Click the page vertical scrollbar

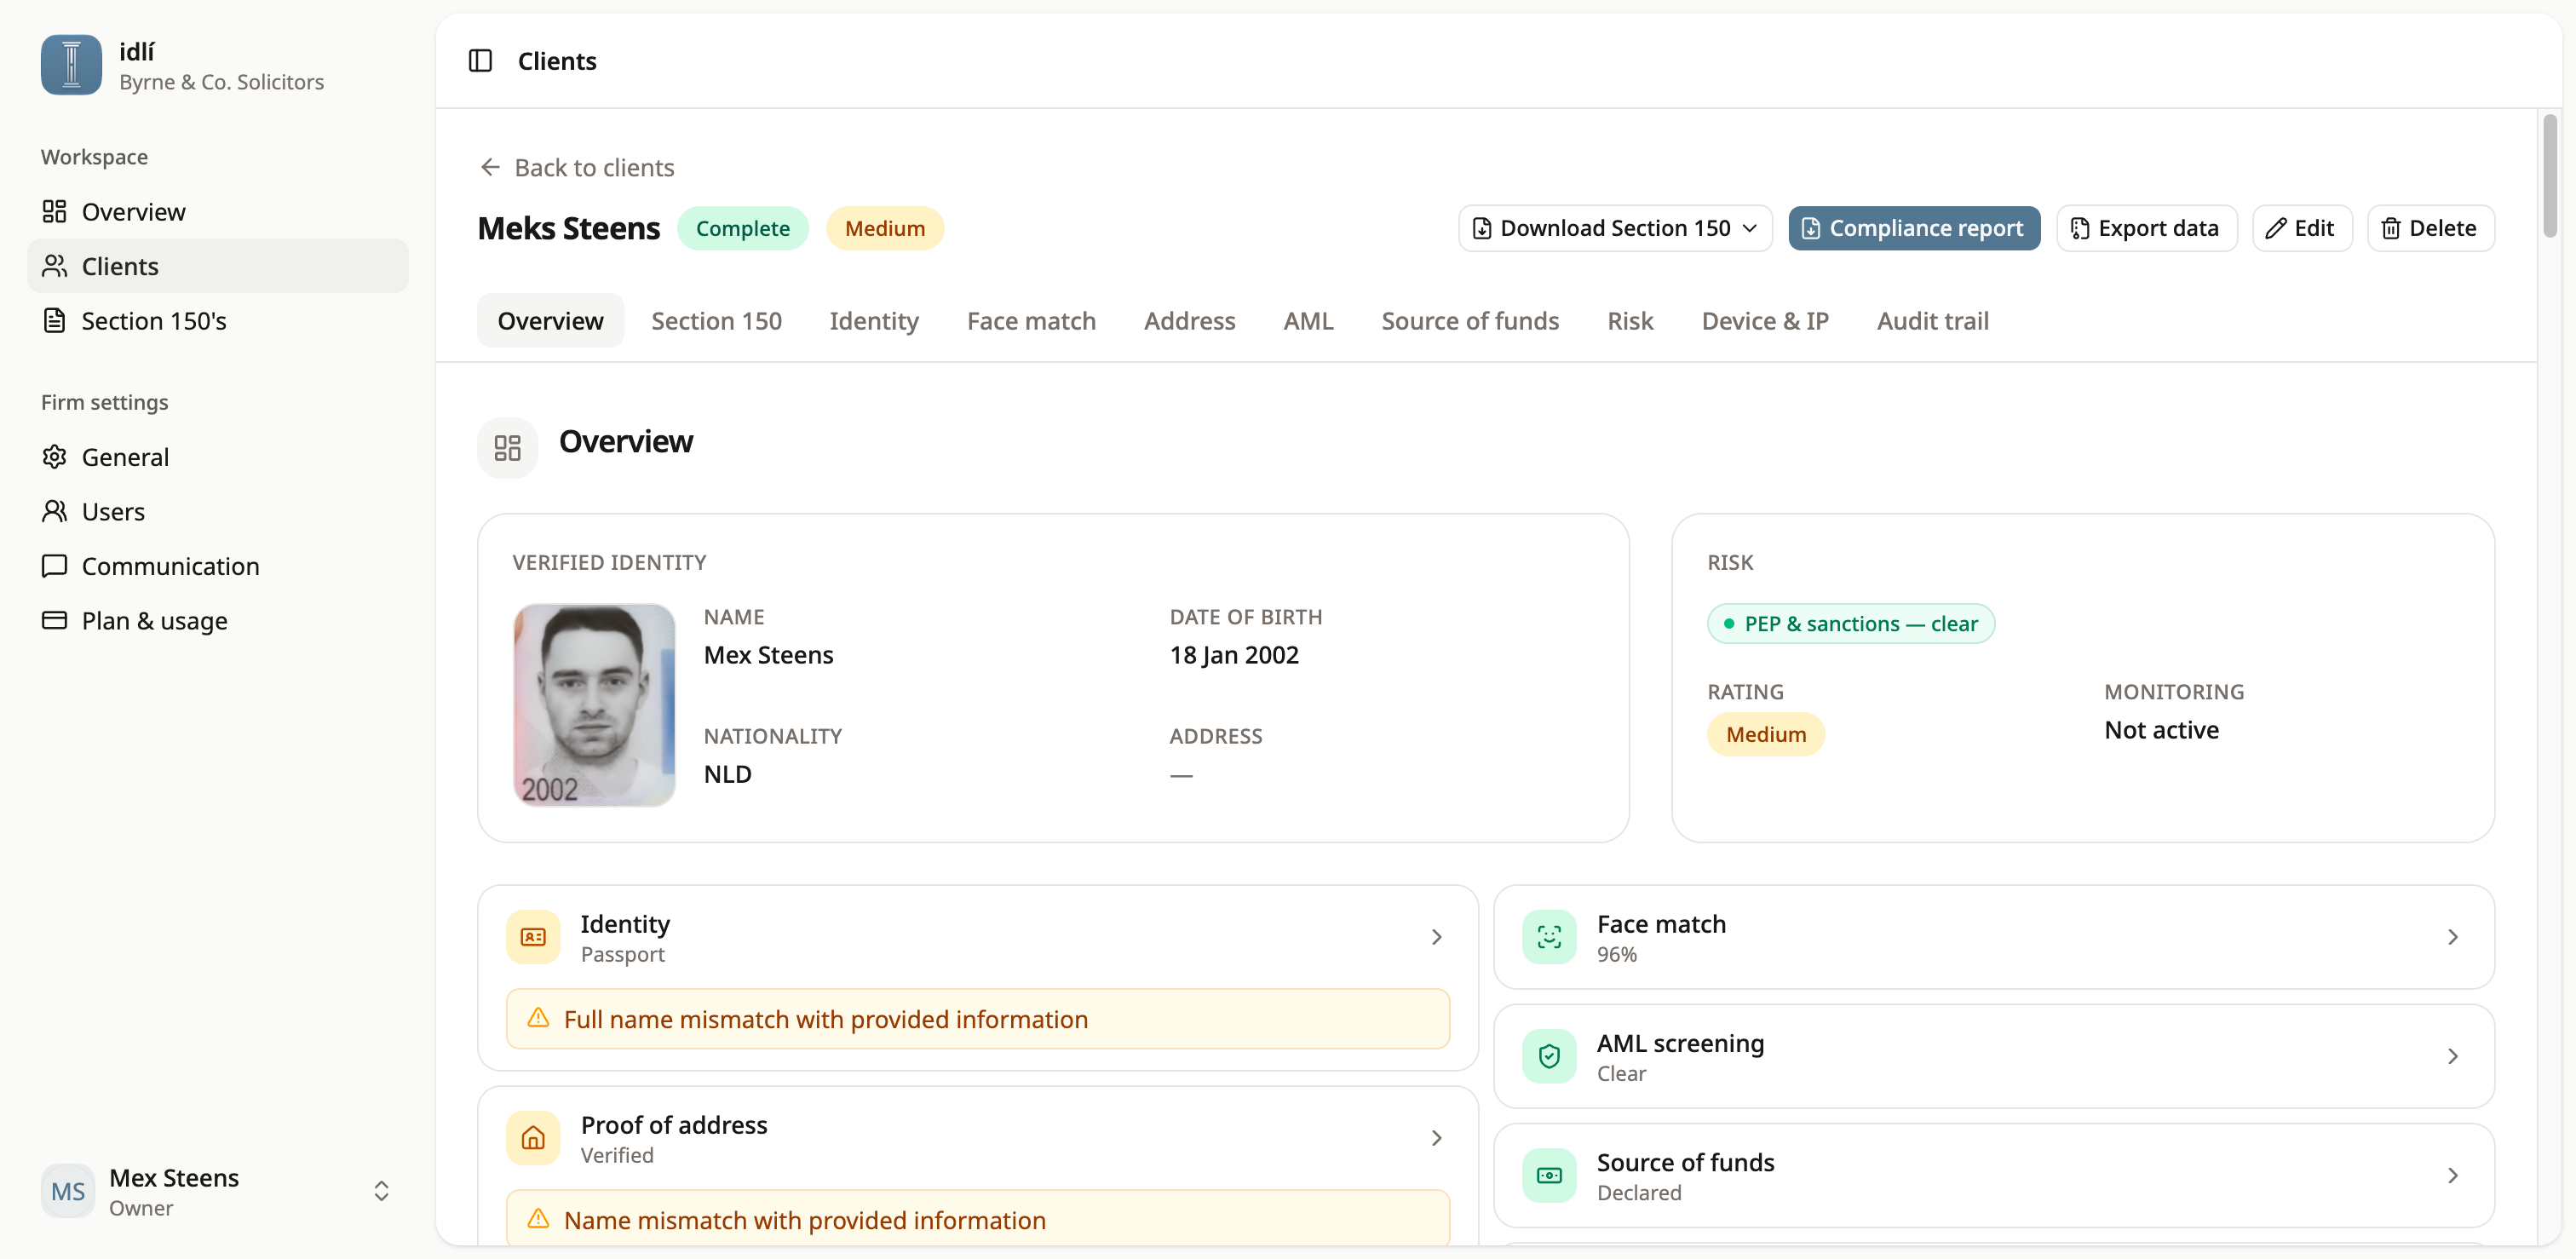point(2549,176)
